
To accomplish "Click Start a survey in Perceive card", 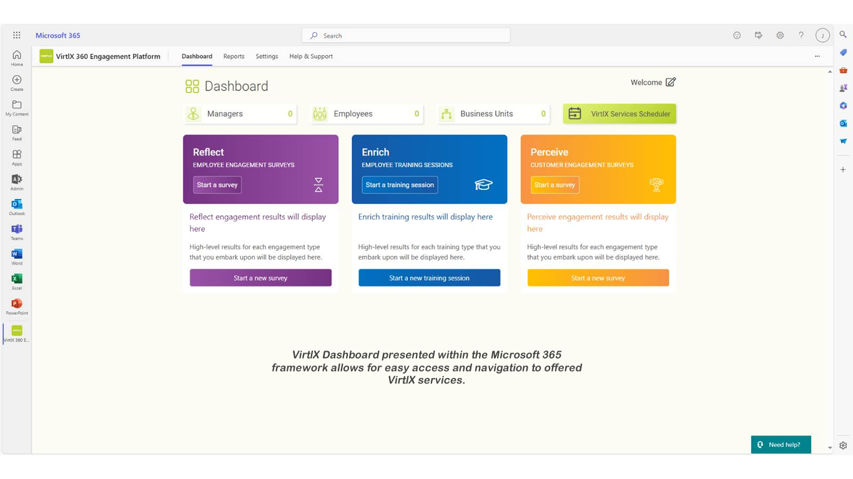I will (x=555, y=185).
